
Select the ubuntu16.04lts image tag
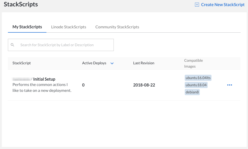point(198,78)
